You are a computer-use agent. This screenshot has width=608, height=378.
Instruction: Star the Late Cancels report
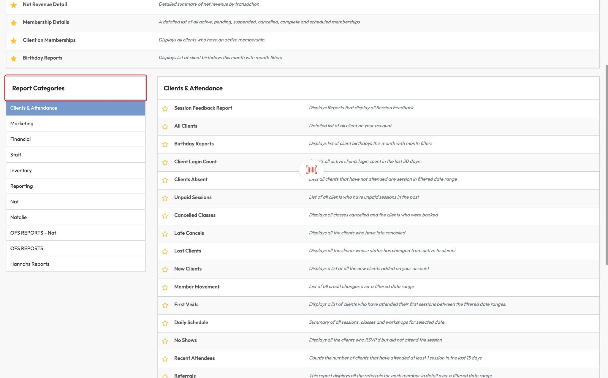click(165, 234)
